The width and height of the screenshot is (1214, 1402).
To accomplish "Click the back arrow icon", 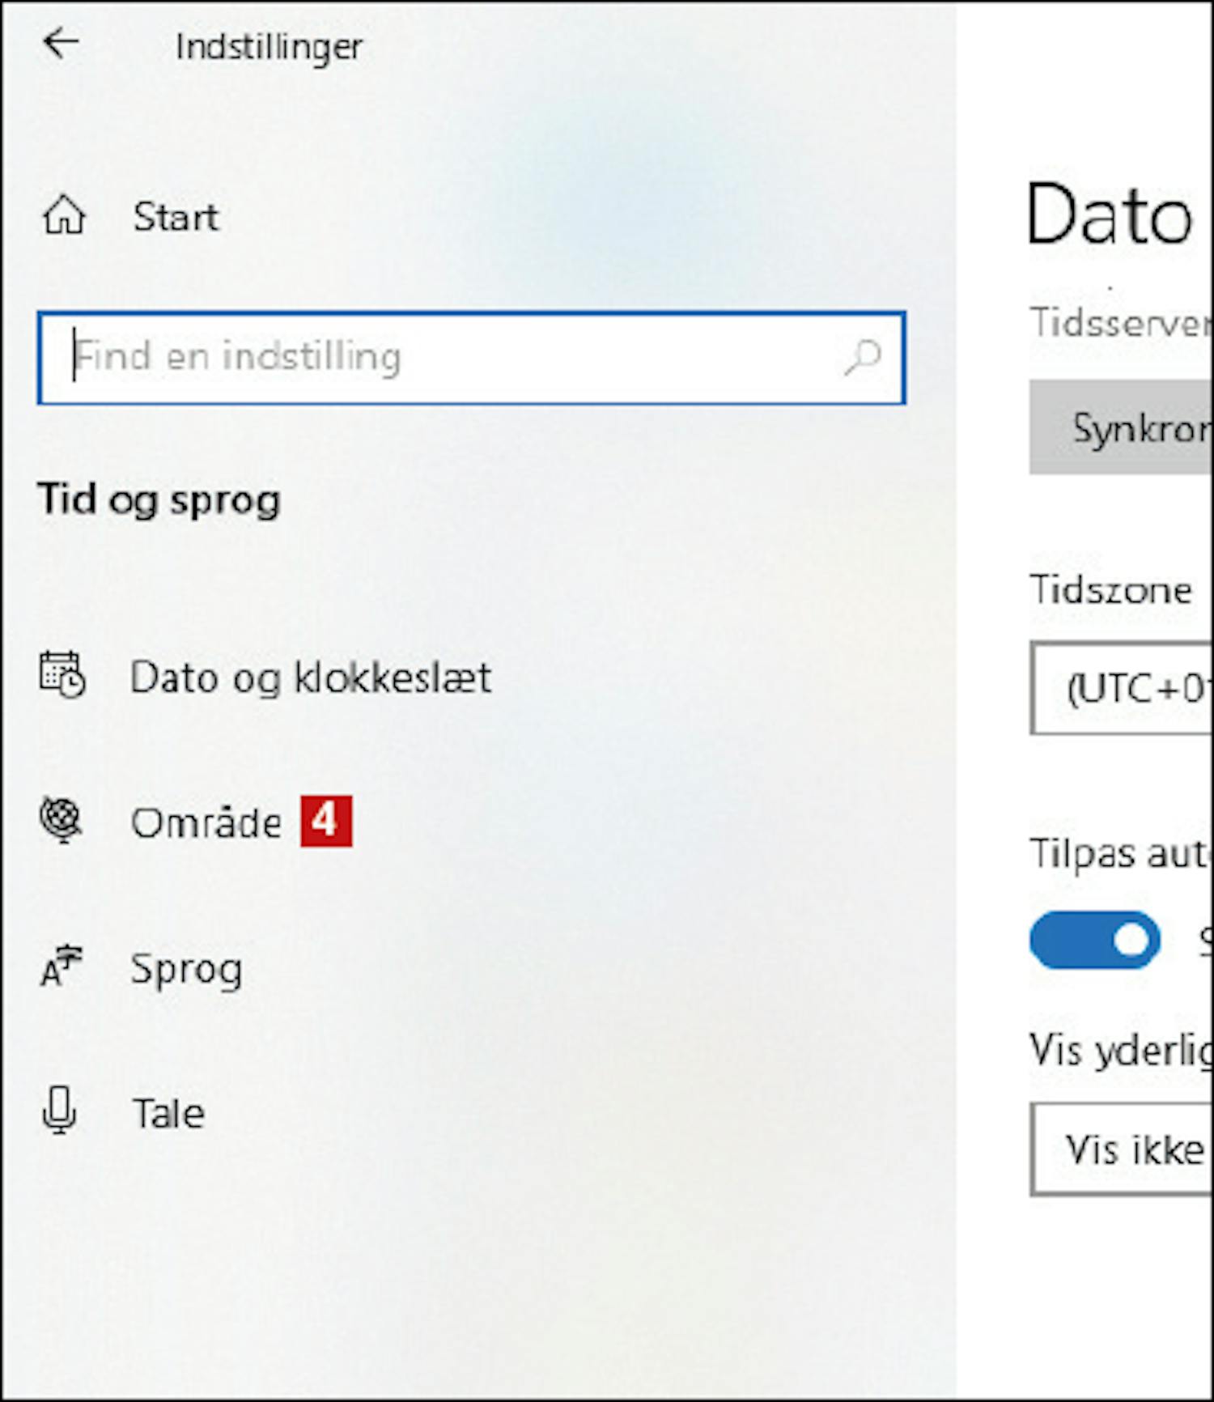I will pyautogui.click(x=61, y=43).
